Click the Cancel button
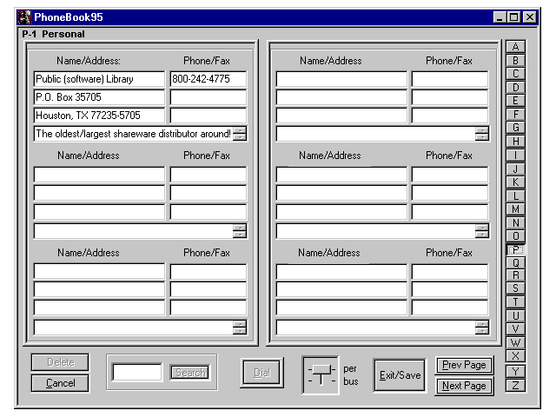 (60, 383)
